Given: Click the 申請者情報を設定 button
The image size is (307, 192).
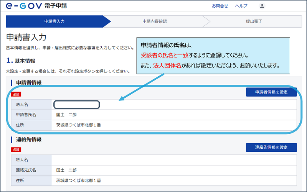Looking at the screenshot, I should pos(271,92).
